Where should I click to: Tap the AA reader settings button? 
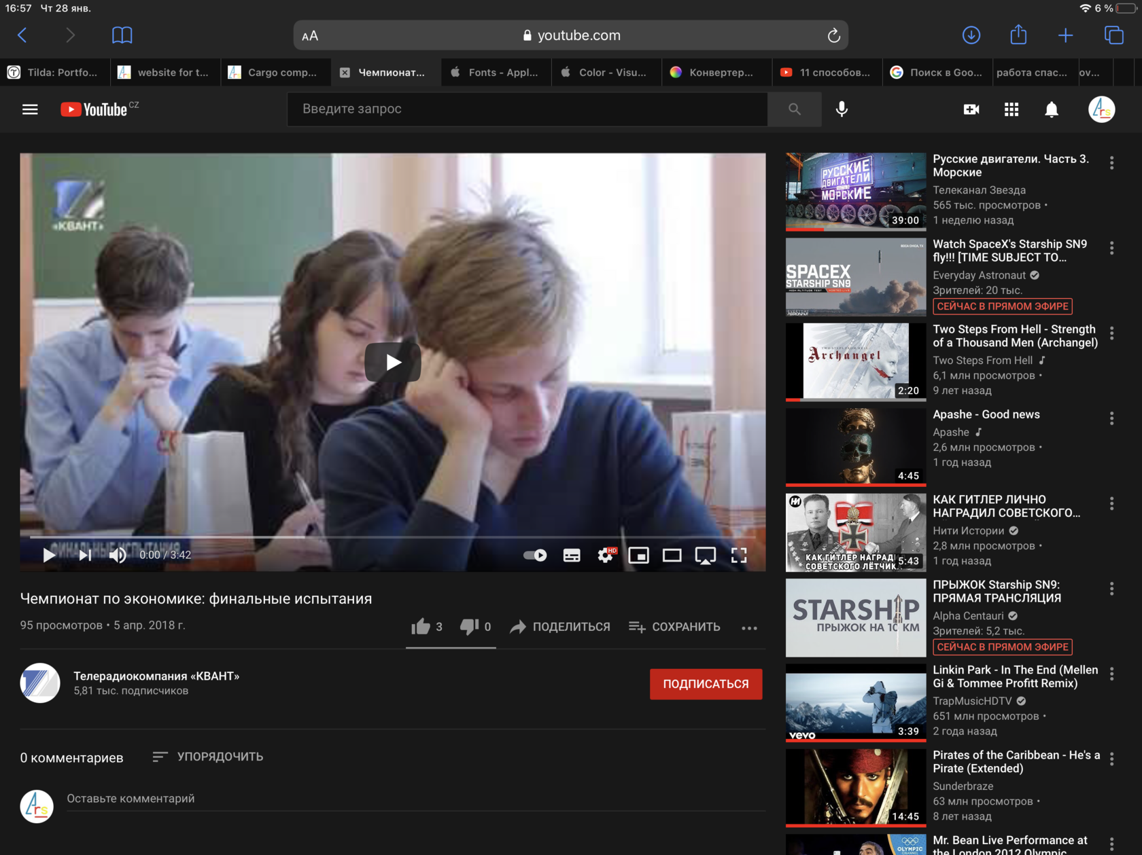pyautogui.click(x=310, y=36)
